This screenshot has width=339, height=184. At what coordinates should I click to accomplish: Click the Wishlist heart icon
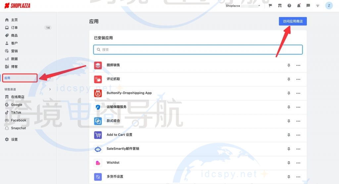click(x=98, y=163)
